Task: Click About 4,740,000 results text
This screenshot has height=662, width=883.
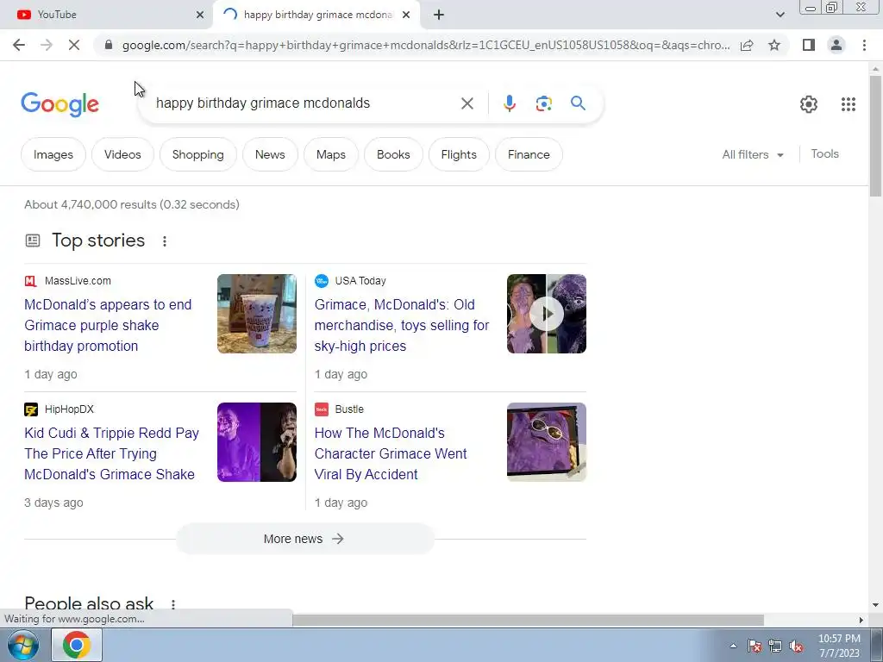Action: point(132,205)
